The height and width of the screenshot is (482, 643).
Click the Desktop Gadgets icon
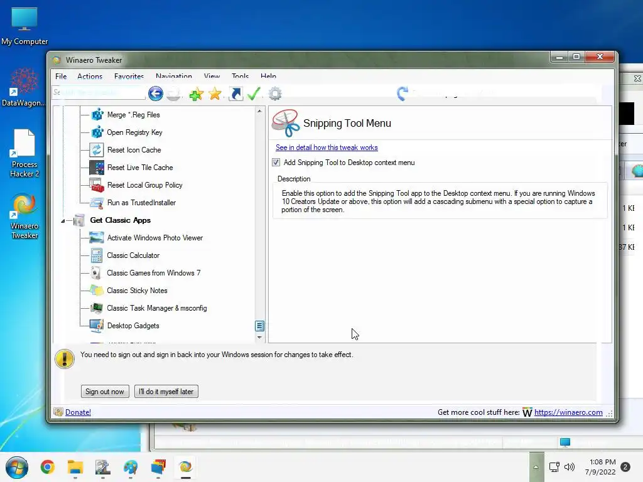coord(97,326)
